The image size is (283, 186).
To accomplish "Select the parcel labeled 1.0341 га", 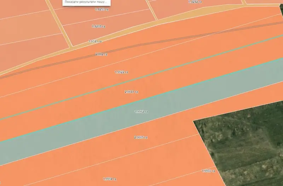I will click(x=95, y=41).
